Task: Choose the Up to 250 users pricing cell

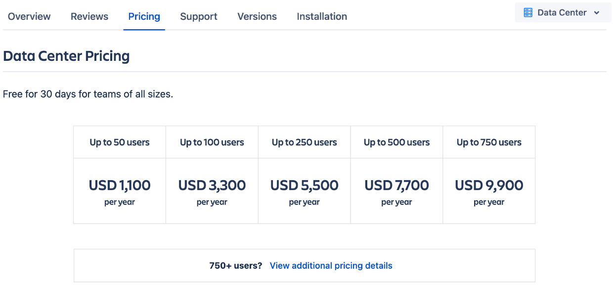Action: 304,142
